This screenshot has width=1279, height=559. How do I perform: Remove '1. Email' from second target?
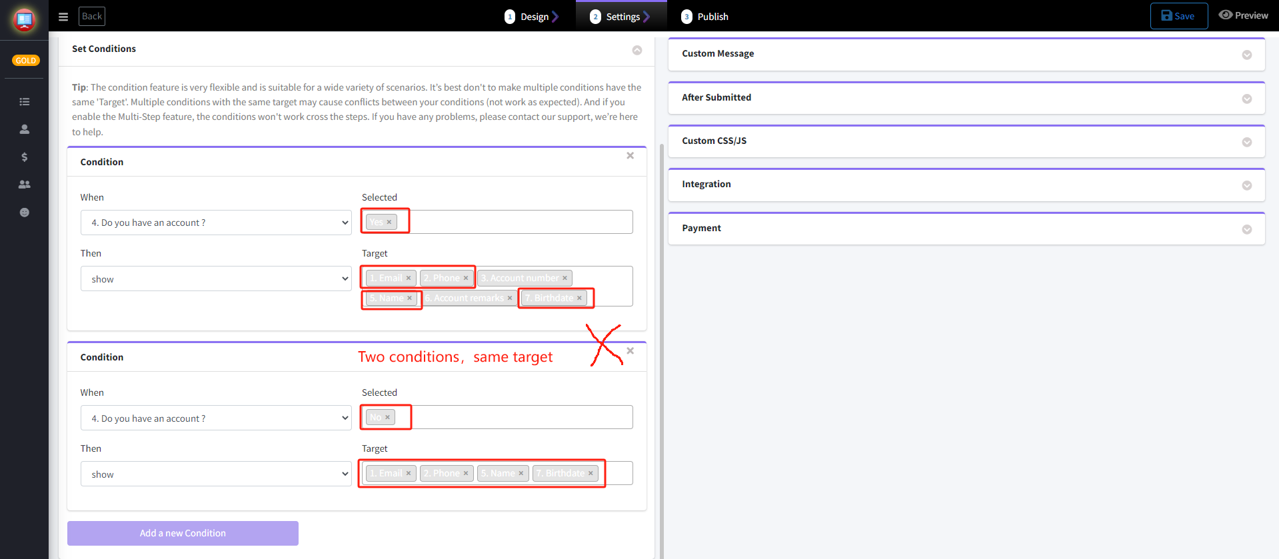coord(409,473)
